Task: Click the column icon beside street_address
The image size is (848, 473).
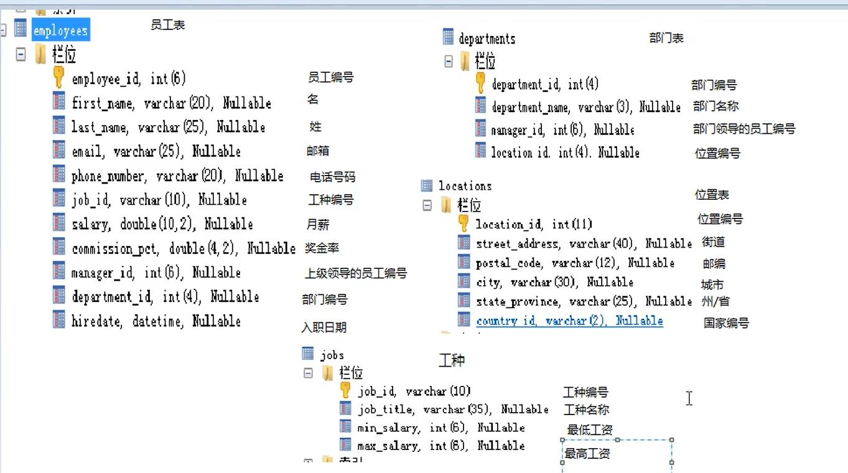Action: [x=464, y=242]
